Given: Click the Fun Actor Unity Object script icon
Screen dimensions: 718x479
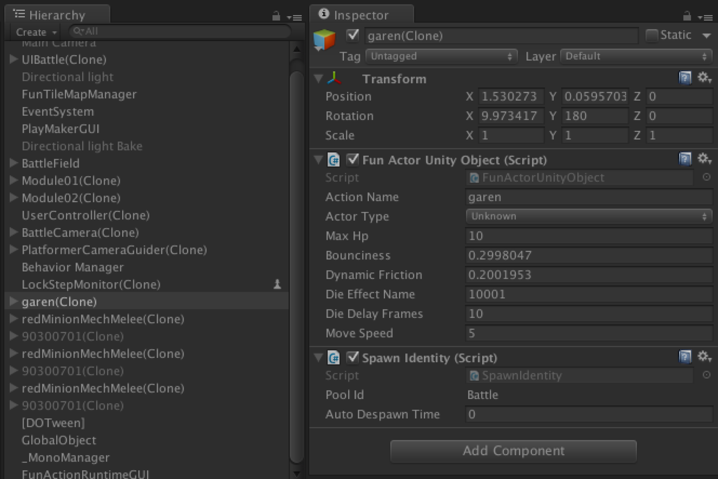Looking at the screenshot, I should coord(334,160).
